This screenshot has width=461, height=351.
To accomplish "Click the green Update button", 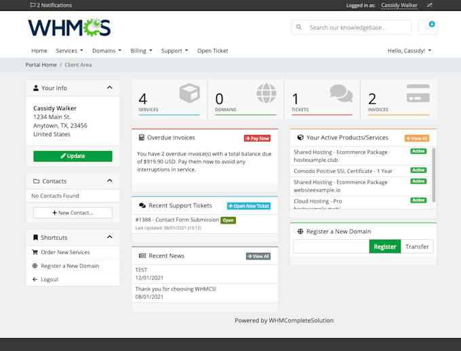I will click(73, 156).
